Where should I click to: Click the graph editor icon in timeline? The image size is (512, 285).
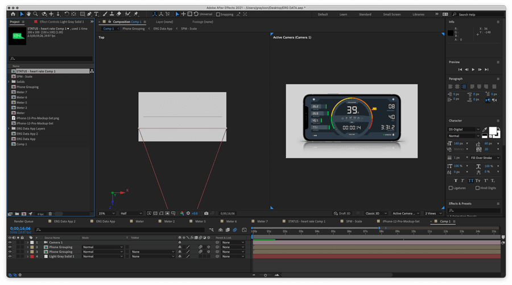click(244, 230)
